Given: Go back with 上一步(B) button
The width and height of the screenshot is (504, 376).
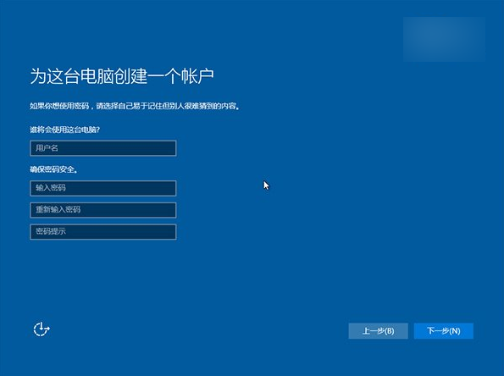Looking at the screenshot, I should pyautogui.click(x=379, y=331).
